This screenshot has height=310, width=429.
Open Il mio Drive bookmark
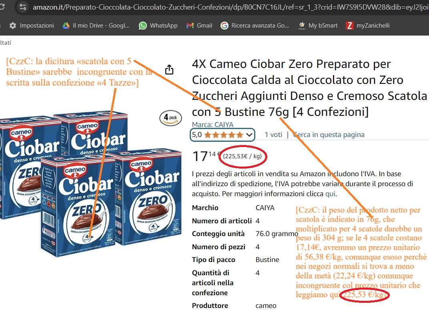[x=96, y=26]
